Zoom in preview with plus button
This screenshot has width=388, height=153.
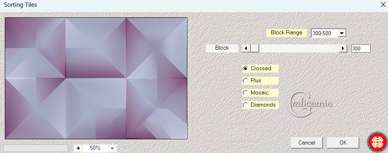pos(78,148)
